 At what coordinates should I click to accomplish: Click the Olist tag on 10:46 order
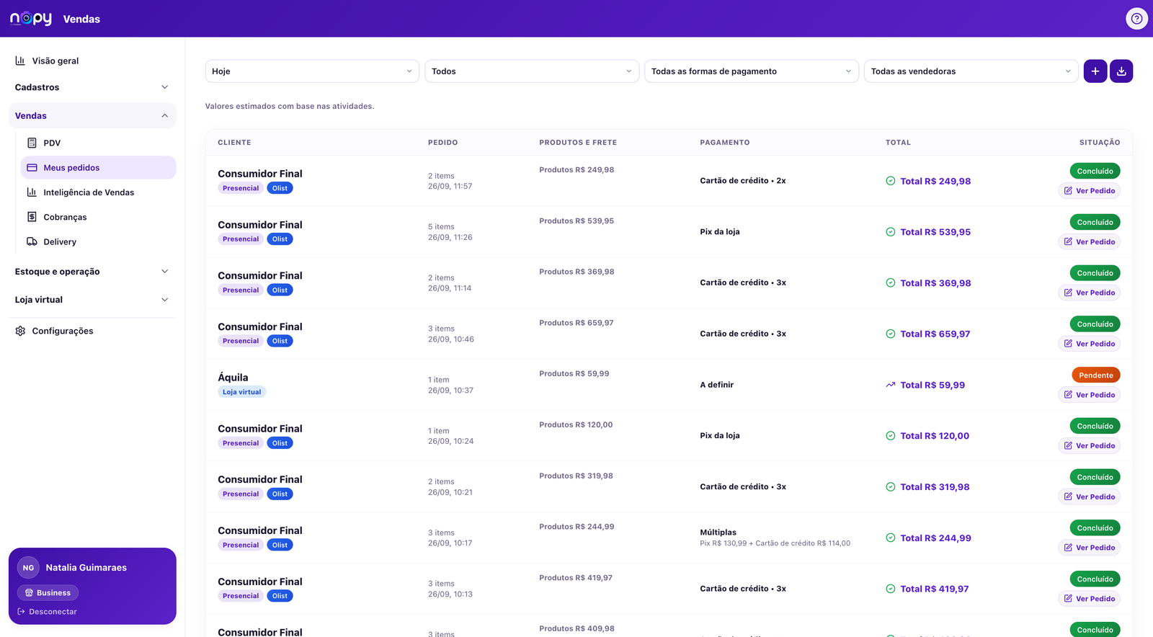coord(280,341)
